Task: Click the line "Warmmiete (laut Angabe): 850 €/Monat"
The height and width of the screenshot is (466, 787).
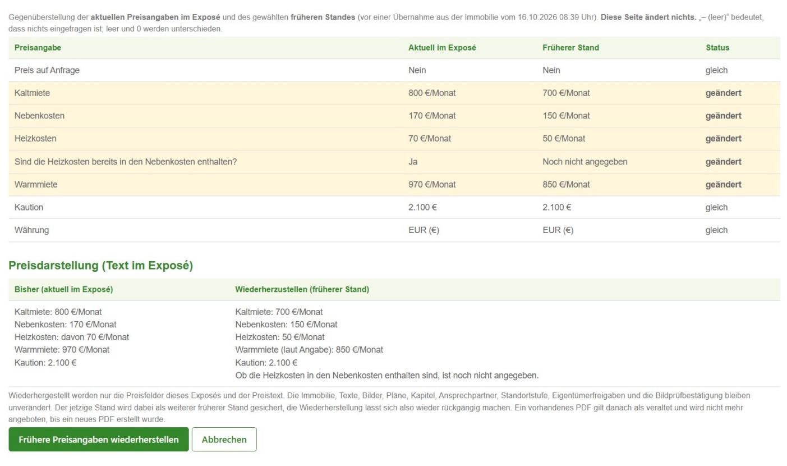Action: pyautogui.click(x=309, y=350)
